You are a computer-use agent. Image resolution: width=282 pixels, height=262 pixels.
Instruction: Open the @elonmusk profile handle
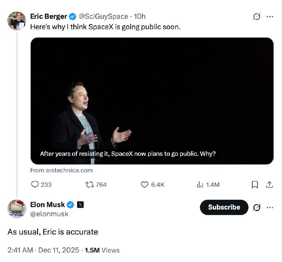(x=49, y=214)
